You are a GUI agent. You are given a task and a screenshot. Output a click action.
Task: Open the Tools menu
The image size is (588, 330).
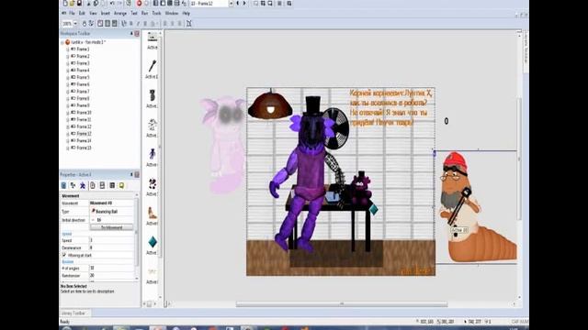[156, 13]
